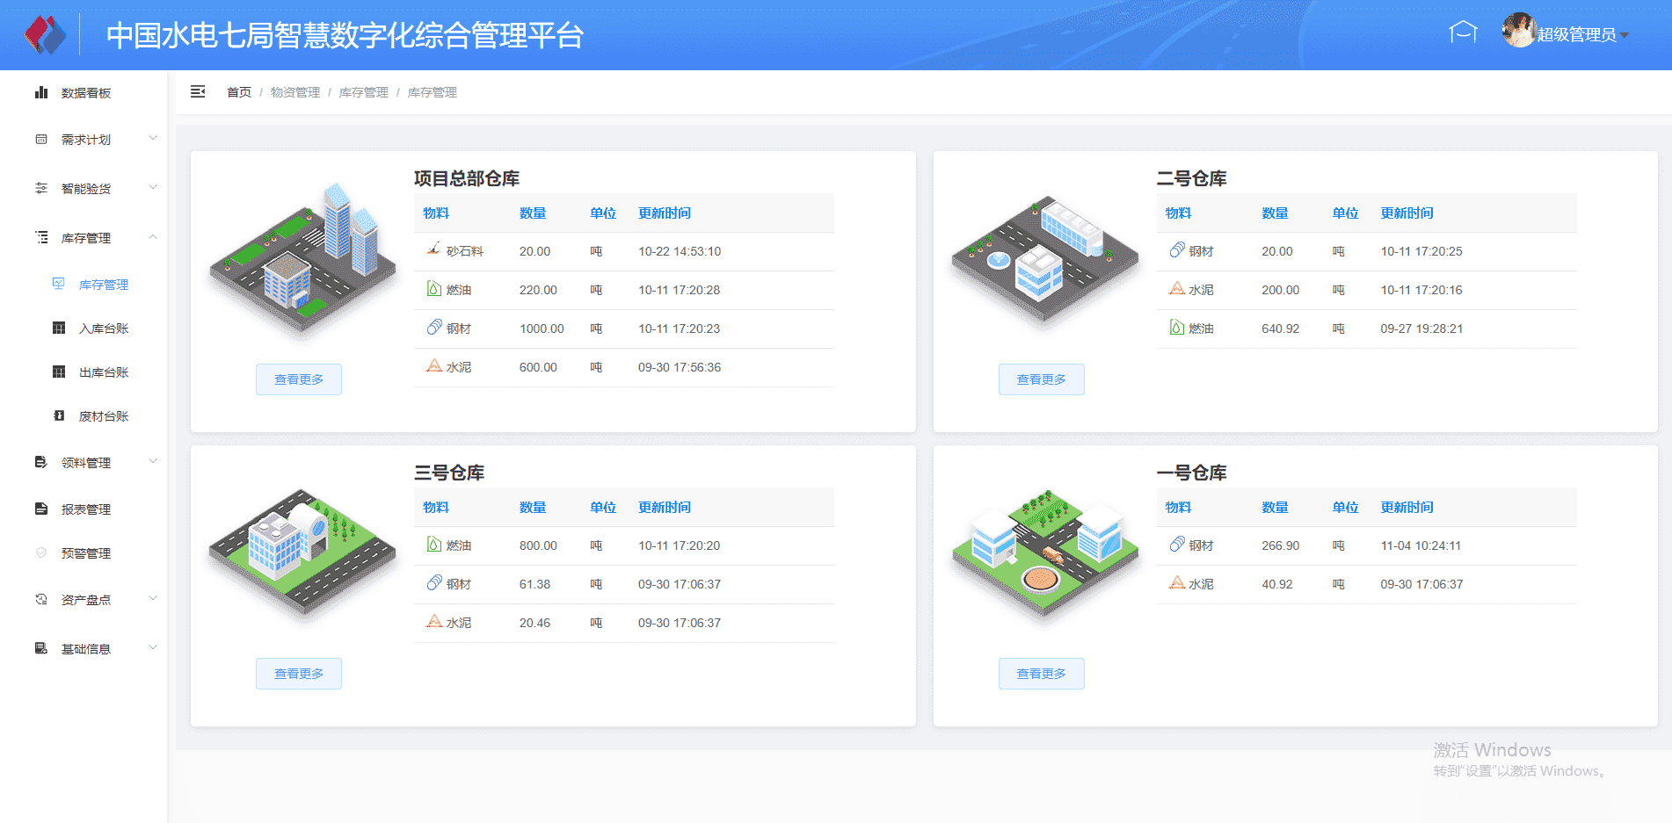Click the 报表管理 document icon

point(41,509)
